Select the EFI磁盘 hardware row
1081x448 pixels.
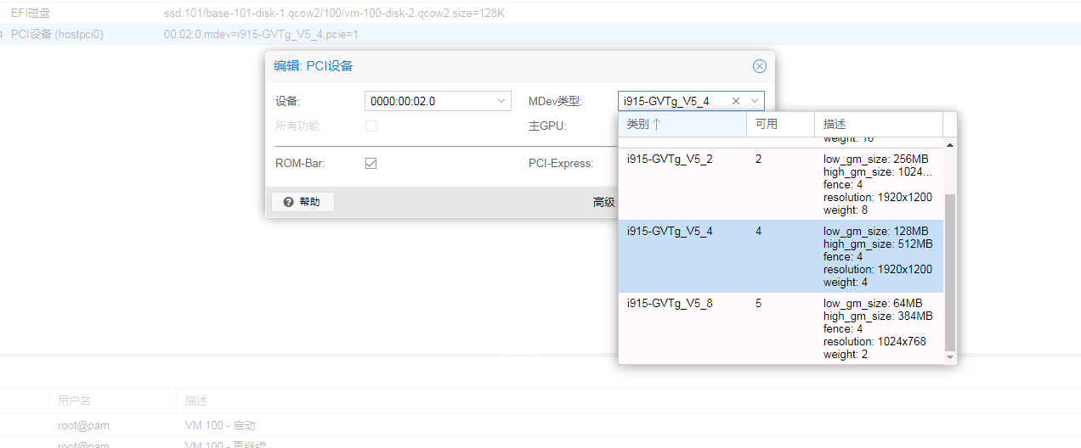pyautogui.click(x=540, y=14)
